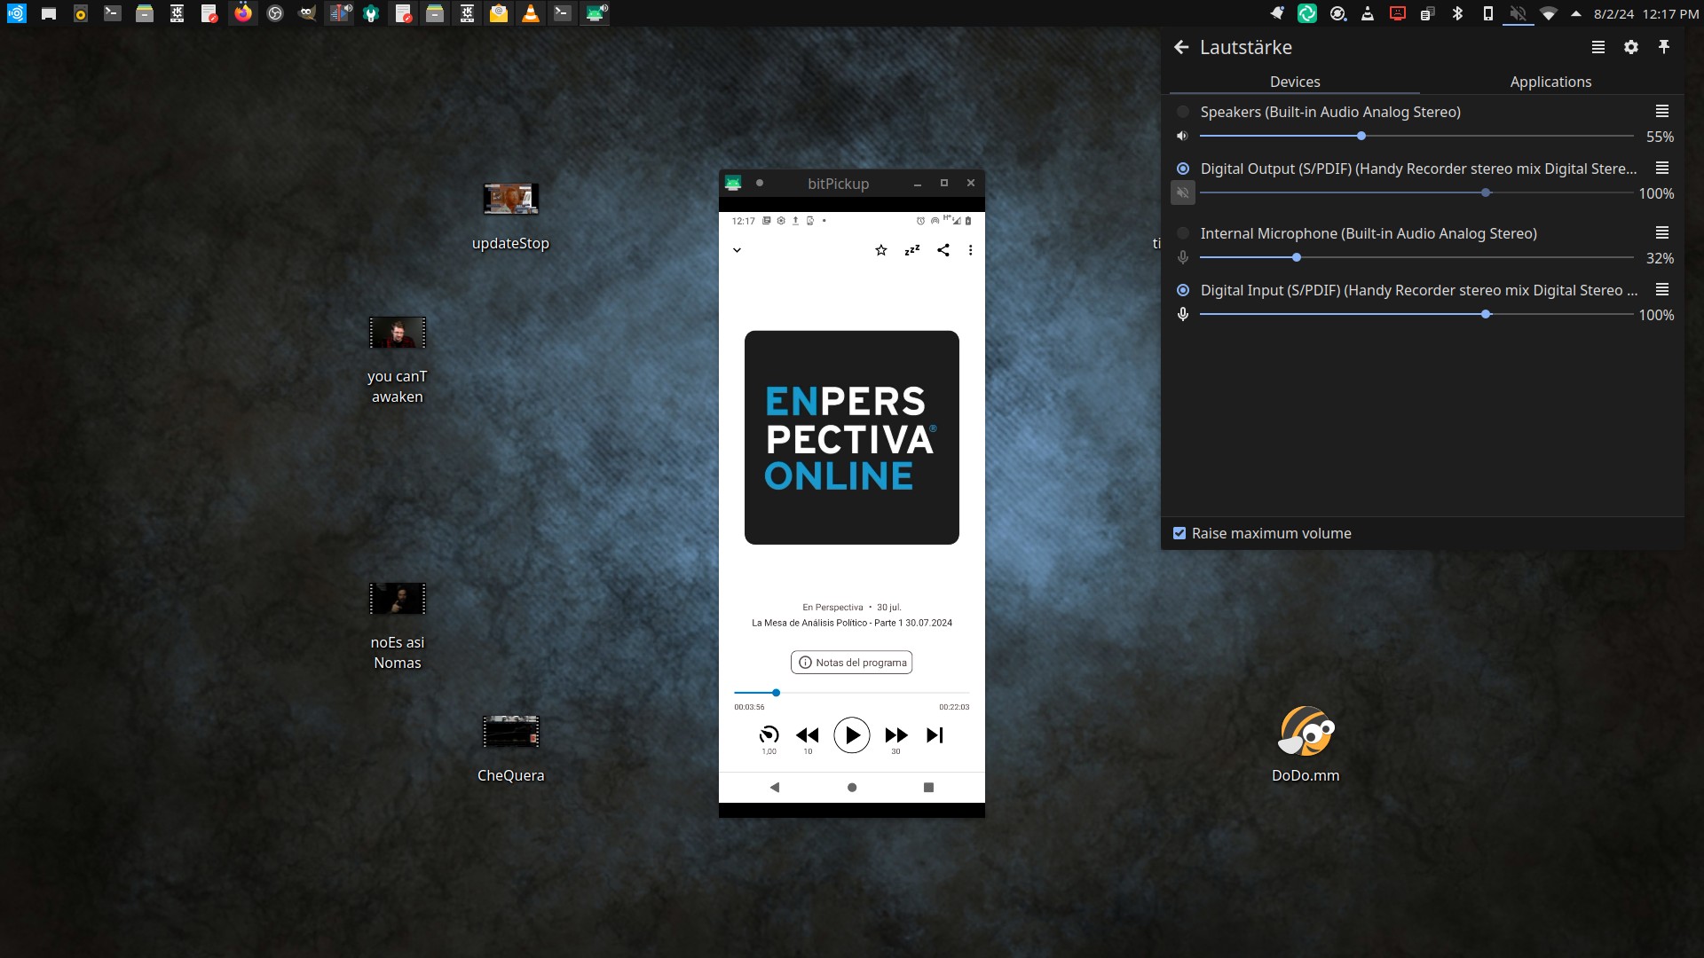Unmute the Digital Output (S/PDIF) device
Image resolution: width=1704 pixels, height=958 pixels.
coord(1182,192)
